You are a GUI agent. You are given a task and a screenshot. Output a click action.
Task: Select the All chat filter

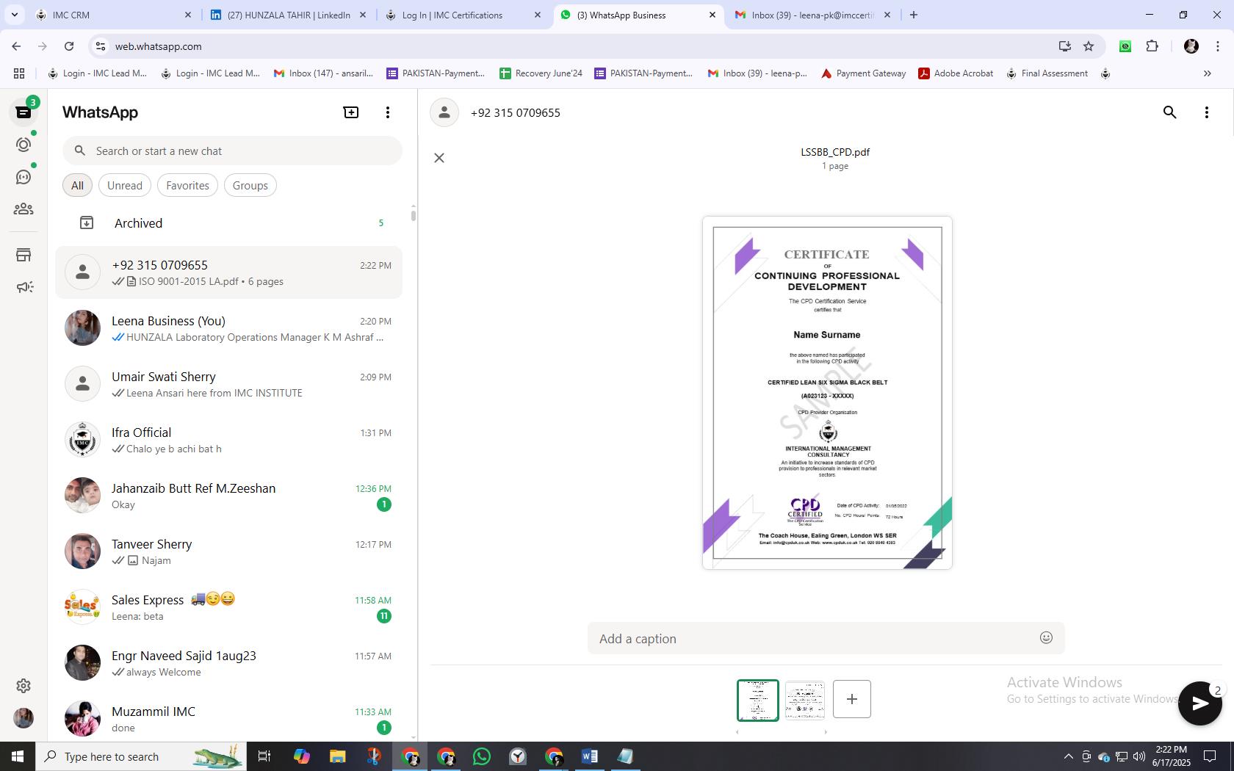[77, 185]
